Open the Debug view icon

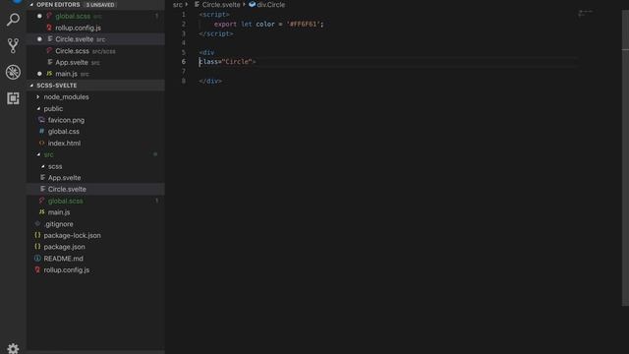pos(13,72)
